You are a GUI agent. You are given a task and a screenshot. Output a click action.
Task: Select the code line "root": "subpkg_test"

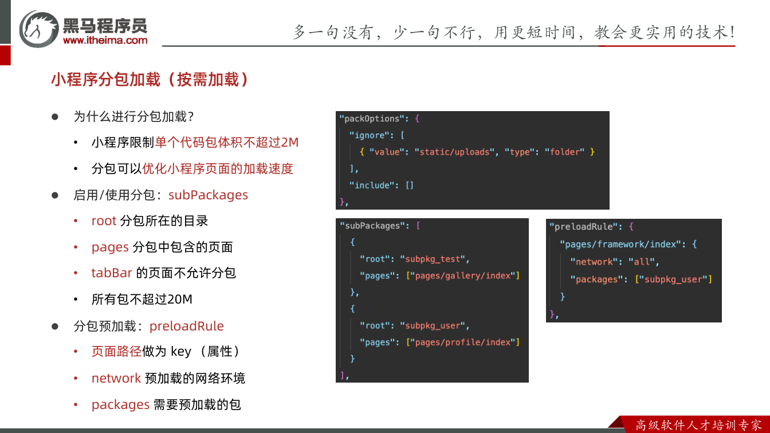point(414,259)
